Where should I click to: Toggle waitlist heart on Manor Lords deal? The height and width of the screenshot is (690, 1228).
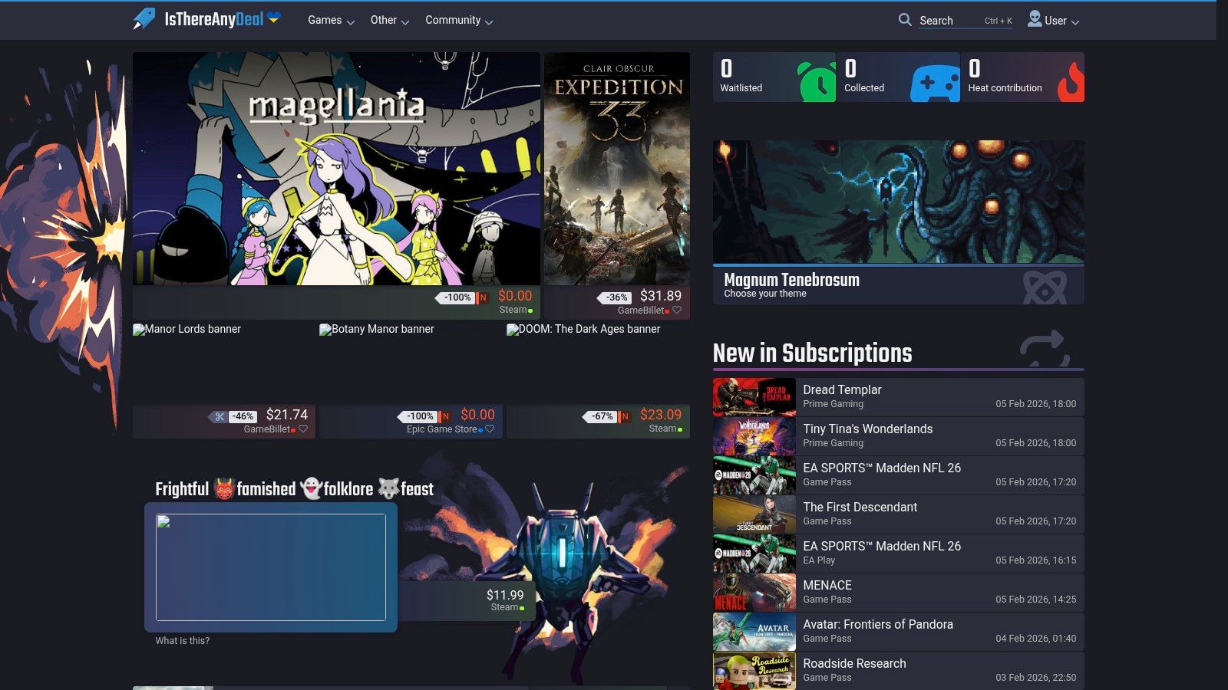point(303,429)
